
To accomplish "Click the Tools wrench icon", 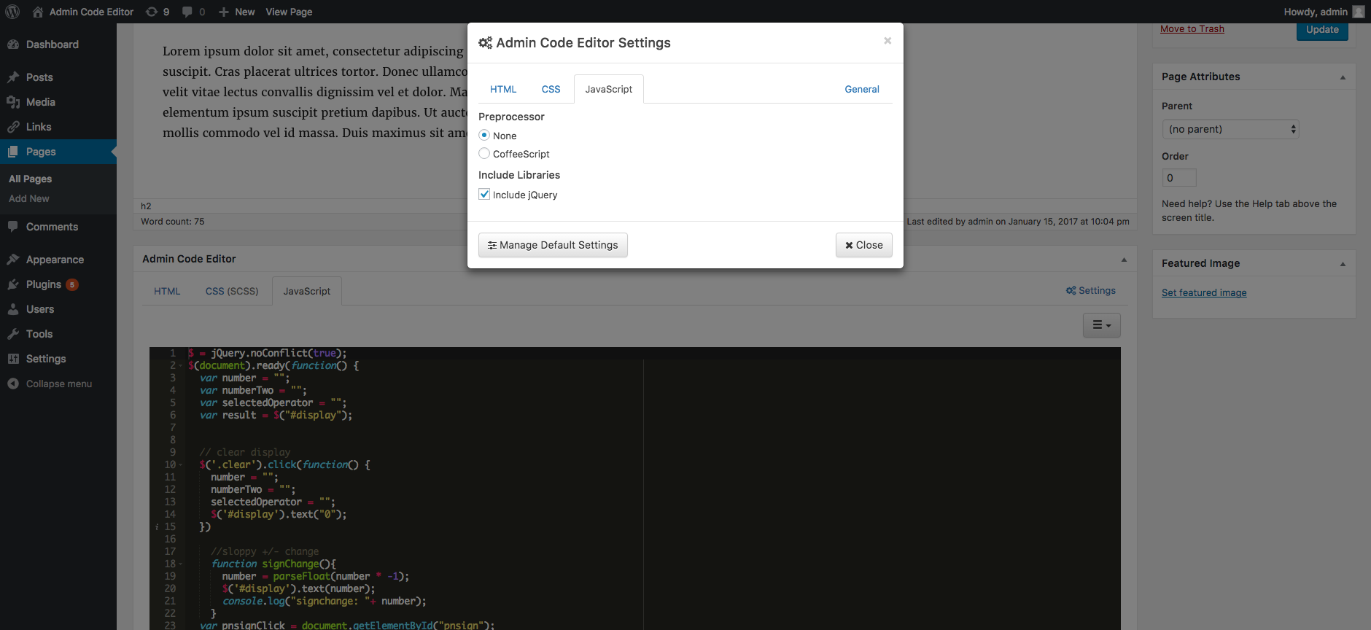I will [13, 334].
